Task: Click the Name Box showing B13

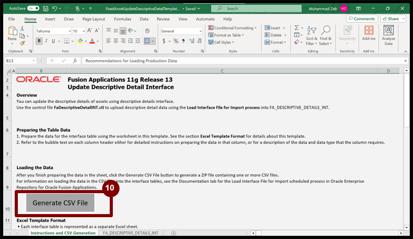Action: [x=20, y=61]
